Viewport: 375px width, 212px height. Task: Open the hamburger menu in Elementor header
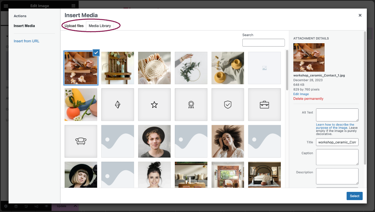[6, 6]
